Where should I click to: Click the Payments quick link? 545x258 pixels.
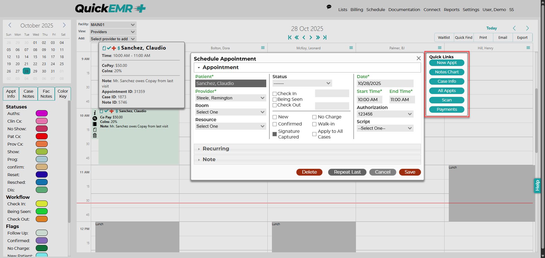pyautogui.click(x=447, y=109)
